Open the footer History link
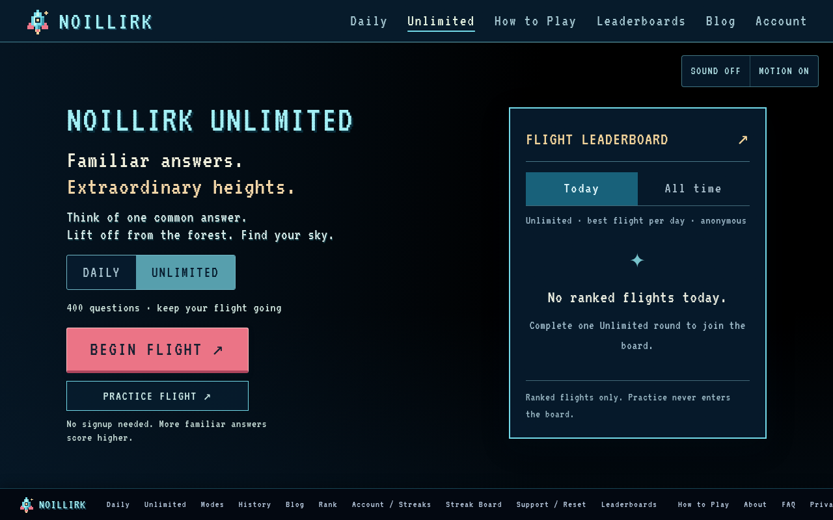 click(255, 504)
